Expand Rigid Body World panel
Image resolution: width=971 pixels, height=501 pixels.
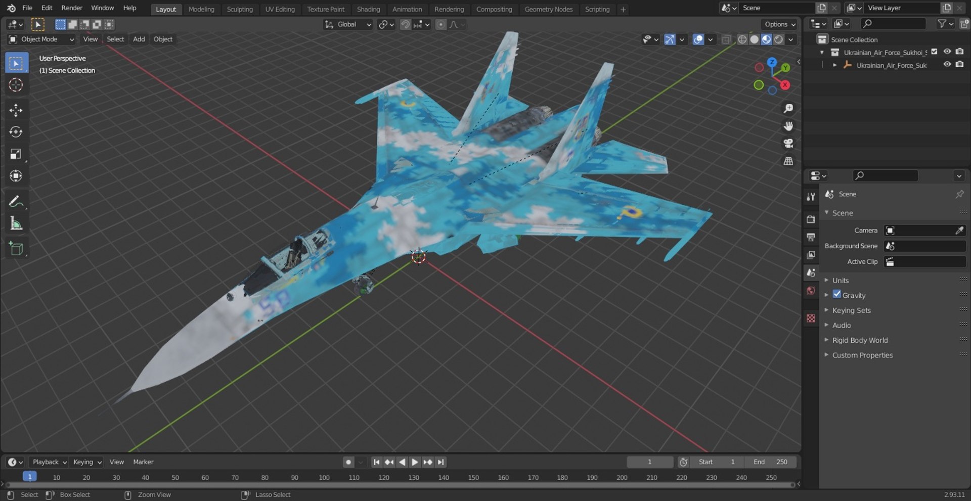[860, 340]
